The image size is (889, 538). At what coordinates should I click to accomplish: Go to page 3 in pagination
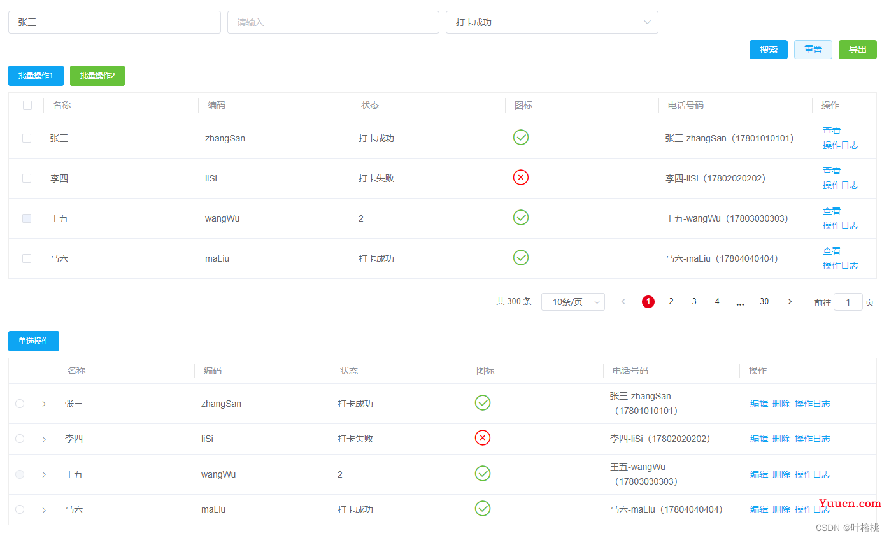tap(694, 302)
